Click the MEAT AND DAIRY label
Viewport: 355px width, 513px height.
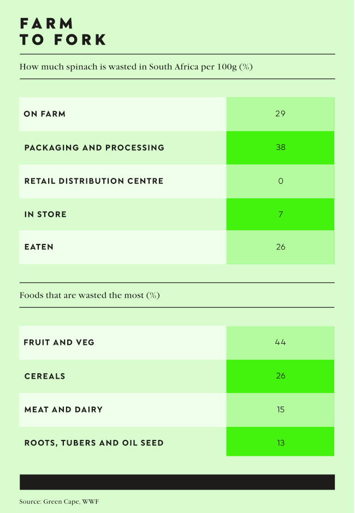pos(63,409)
